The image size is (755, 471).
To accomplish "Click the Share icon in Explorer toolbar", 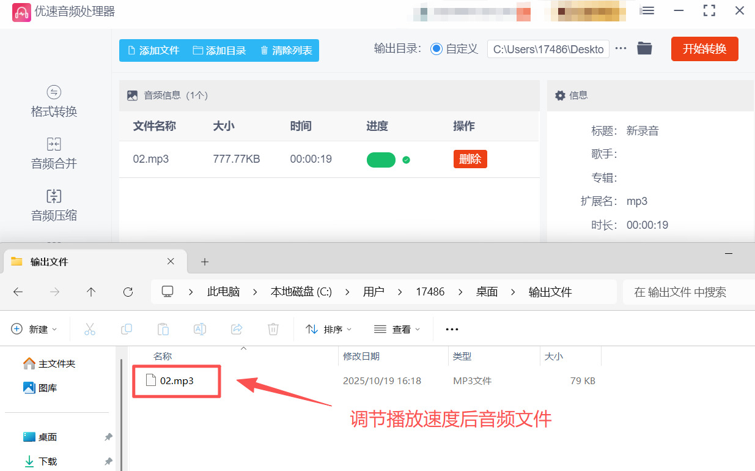I will 237,329.
